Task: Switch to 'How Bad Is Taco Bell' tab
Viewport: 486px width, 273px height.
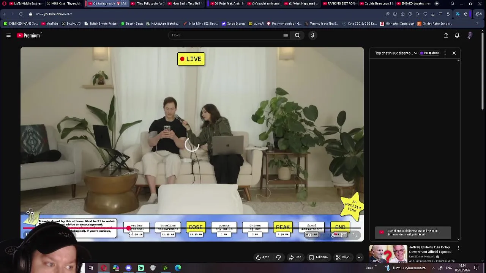Action: pos(184,3)
